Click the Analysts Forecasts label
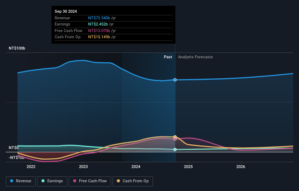 coord(196,57)
